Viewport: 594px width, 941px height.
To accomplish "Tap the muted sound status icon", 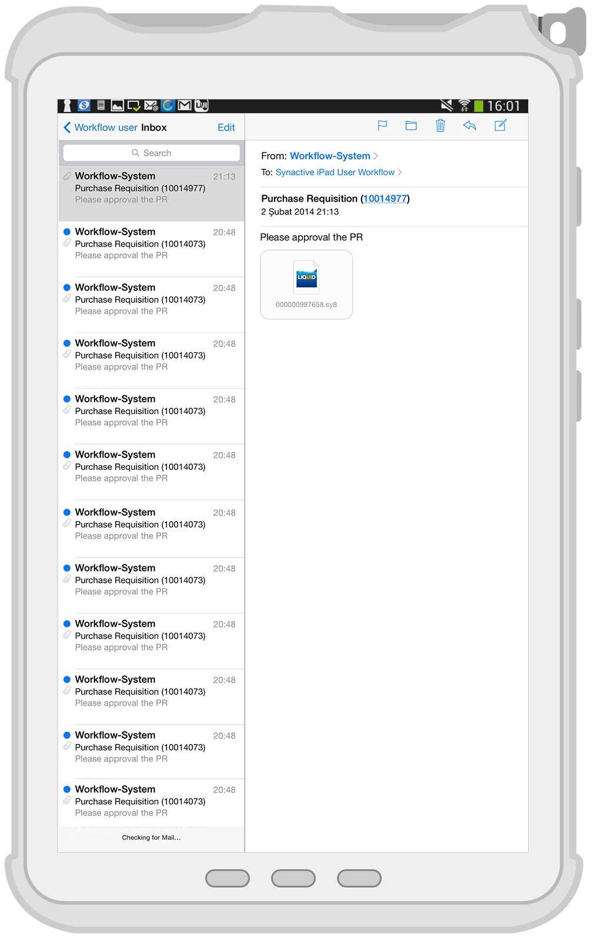I will point(447,106).
